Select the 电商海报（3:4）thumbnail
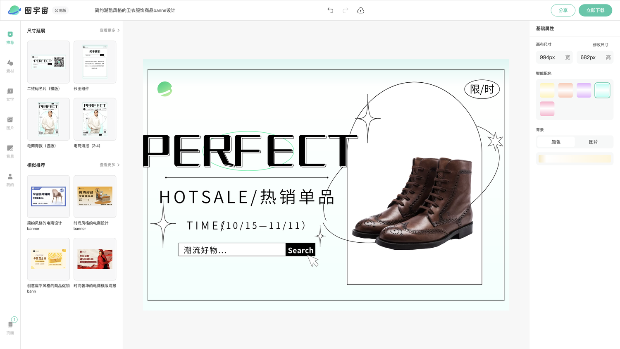620x349 pixels. coord(95,119)
